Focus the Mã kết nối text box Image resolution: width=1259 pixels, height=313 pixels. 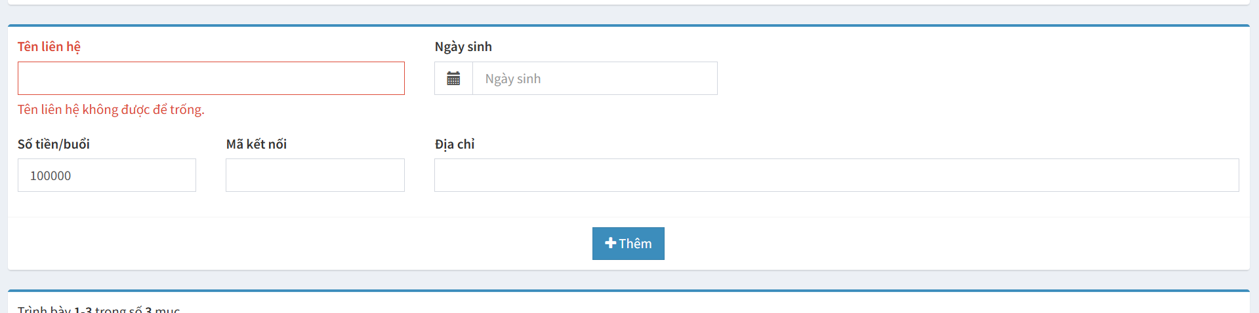coord(315,175)
